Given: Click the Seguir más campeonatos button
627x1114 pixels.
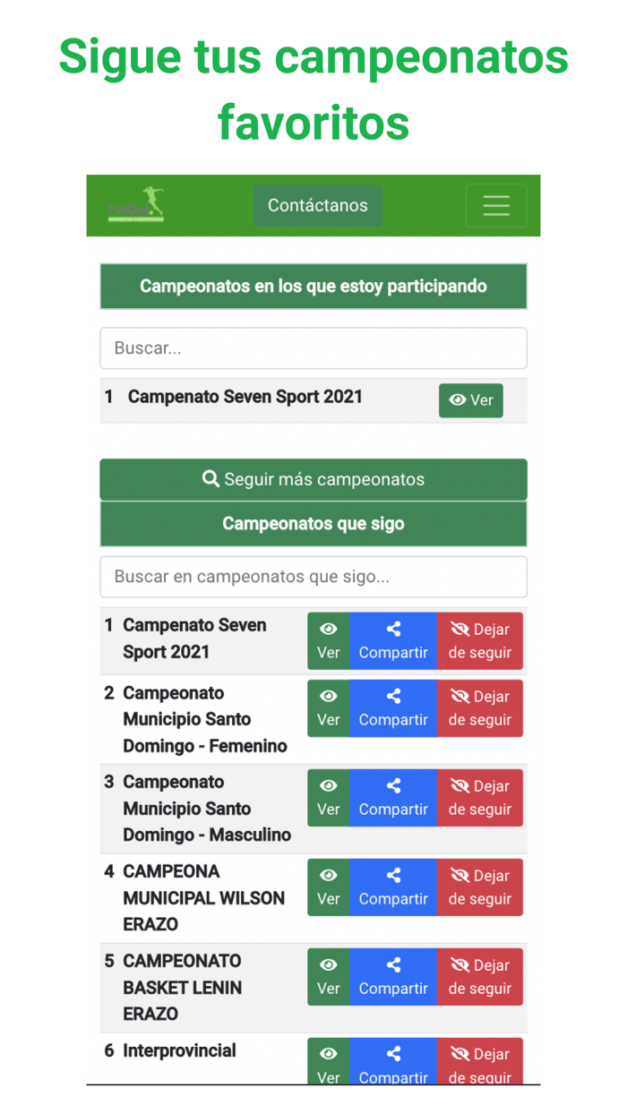Looking at the screenshot, I should click(x=313, y=479).
